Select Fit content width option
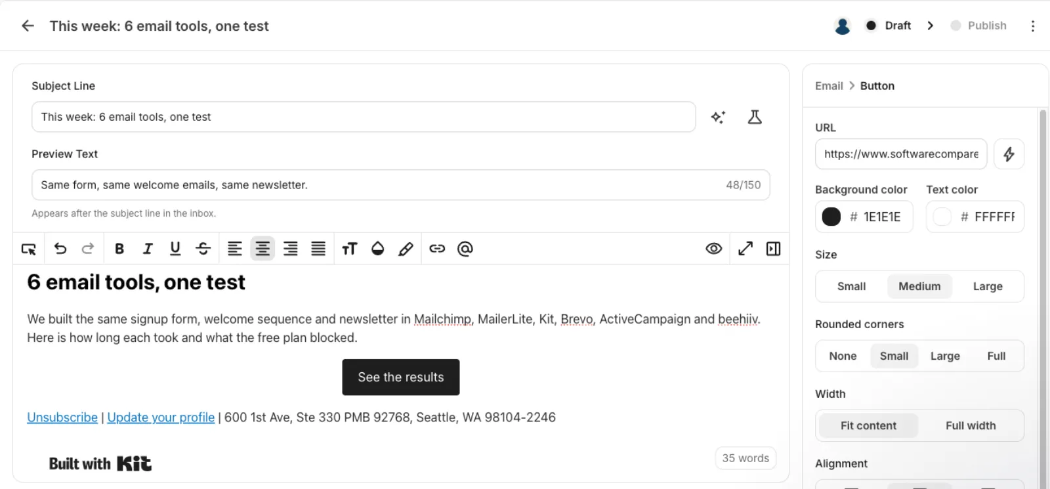This screenshot has width=1050, height=489. coord(868,425)
